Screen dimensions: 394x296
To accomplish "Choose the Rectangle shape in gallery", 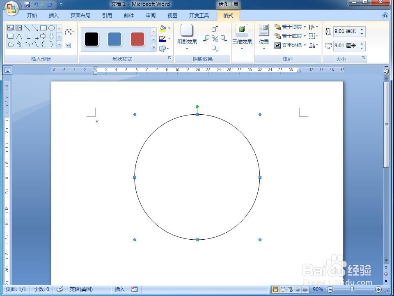I will tap(44, 28).
